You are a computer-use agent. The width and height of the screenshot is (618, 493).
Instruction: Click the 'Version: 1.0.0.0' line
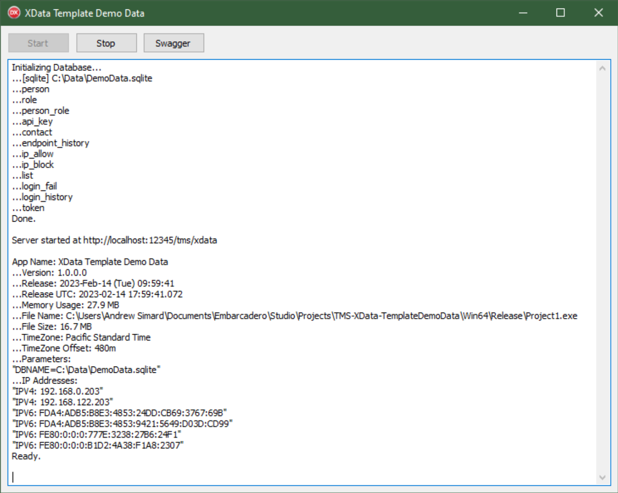[49, 272]
